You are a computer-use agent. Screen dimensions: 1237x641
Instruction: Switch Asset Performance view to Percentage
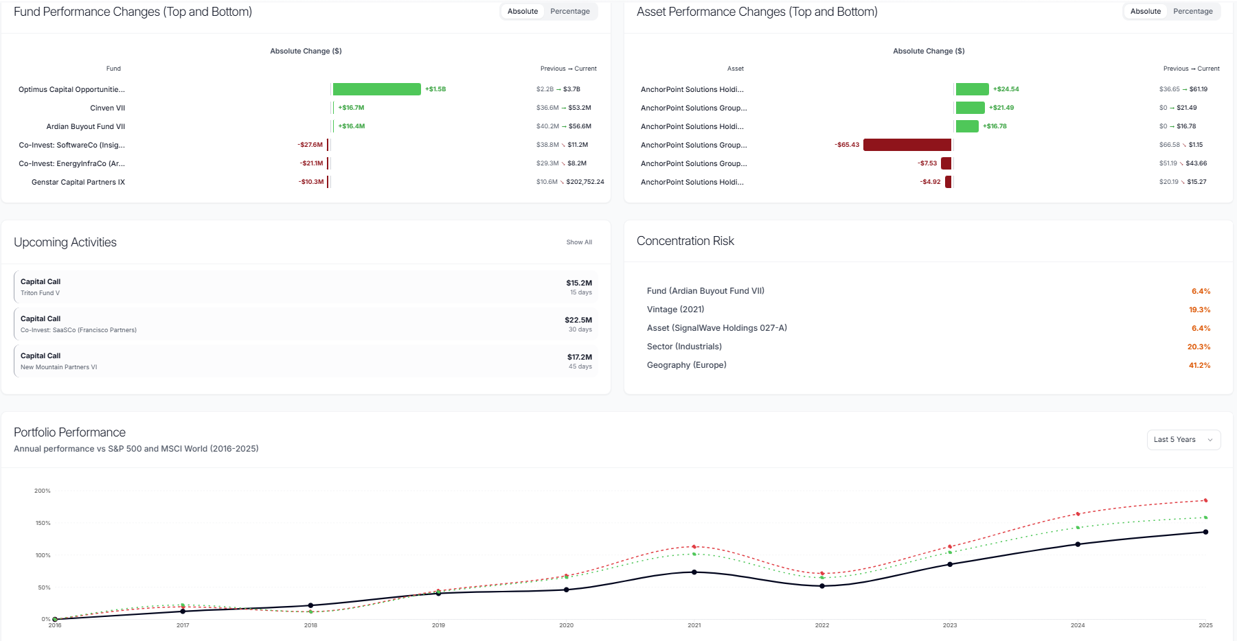coord(1193,11)
